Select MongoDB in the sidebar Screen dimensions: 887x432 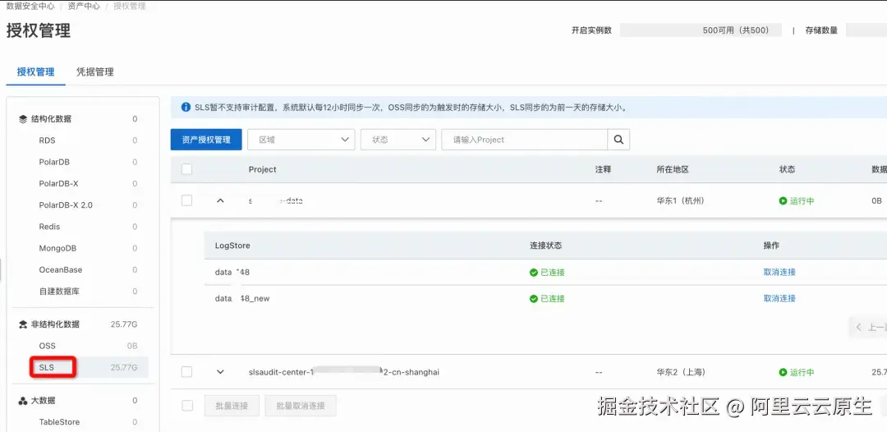(57, 248)
